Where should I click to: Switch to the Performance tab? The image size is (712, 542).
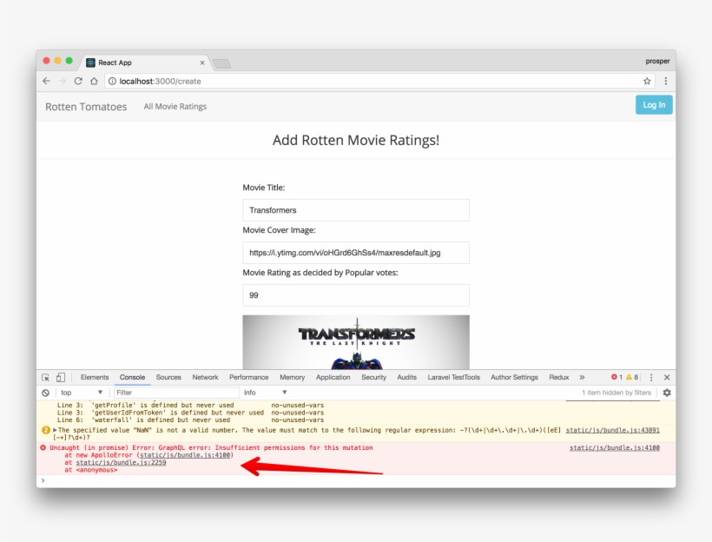coord(249,377)
